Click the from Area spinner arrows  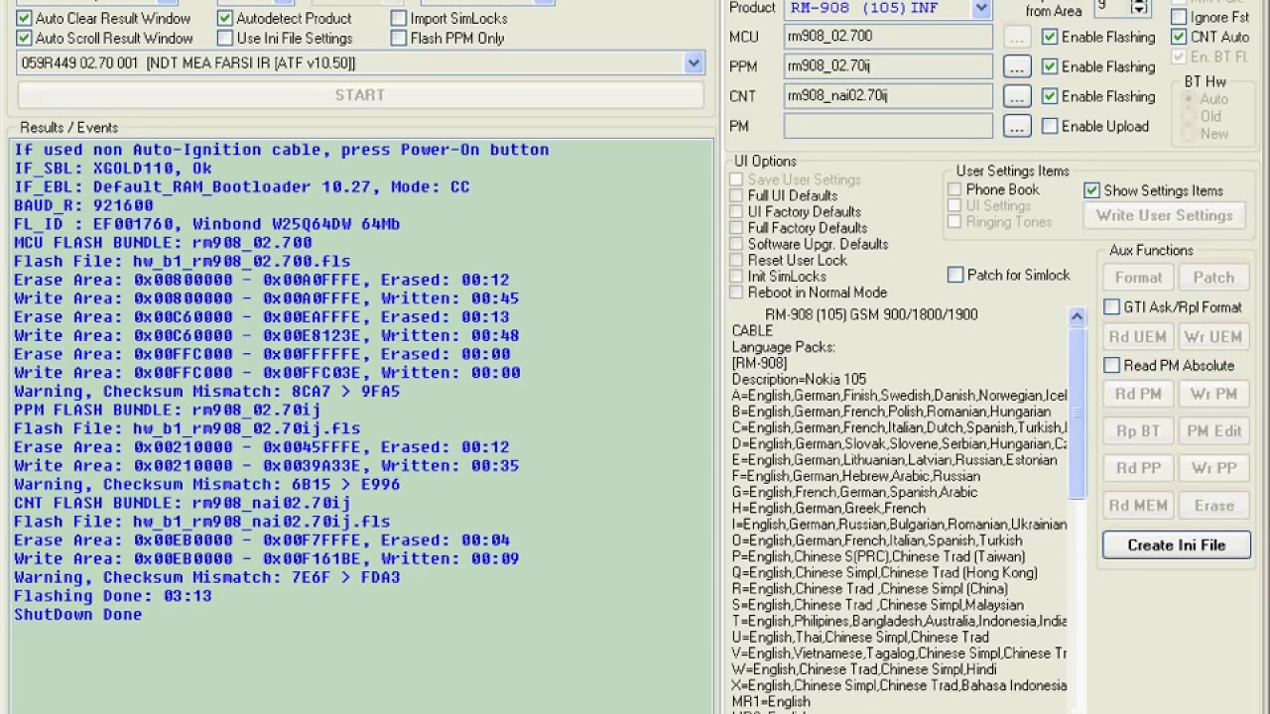(1140, 7)
